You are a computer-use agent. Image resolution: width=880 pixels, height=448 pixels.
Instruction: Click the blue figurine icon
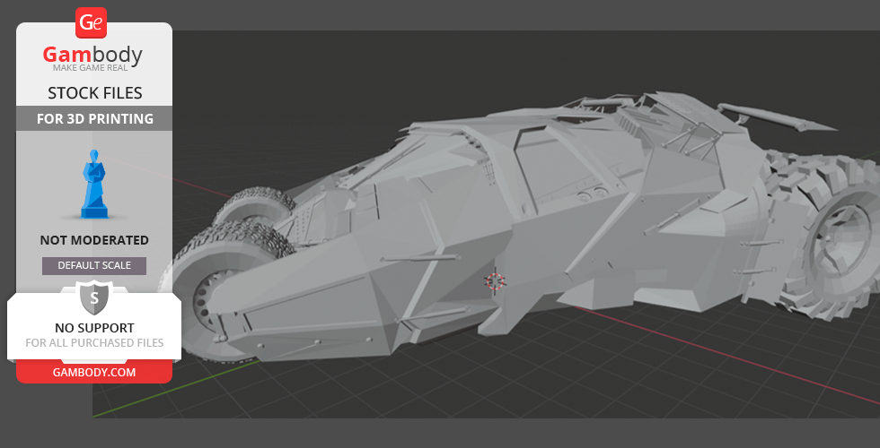pyautogui.click(x=94, y=184)
